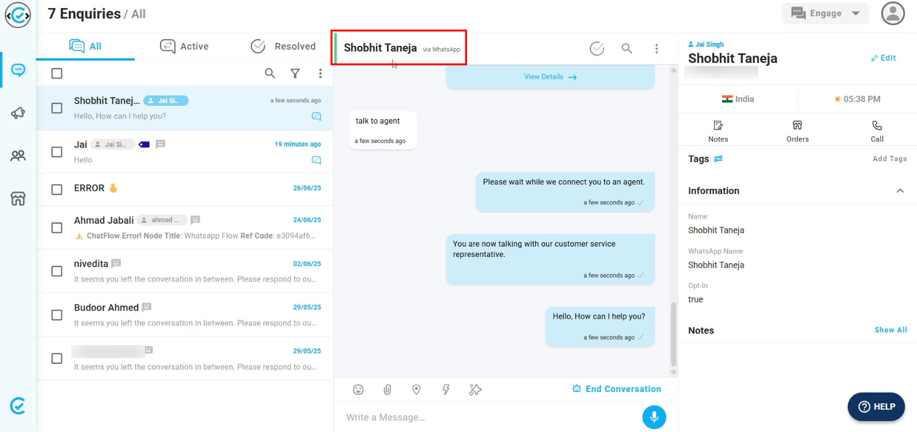Click the emoji picker icon
Image resolution: width=917 pixels, height=432 pixels.
(x=358, y=390)
